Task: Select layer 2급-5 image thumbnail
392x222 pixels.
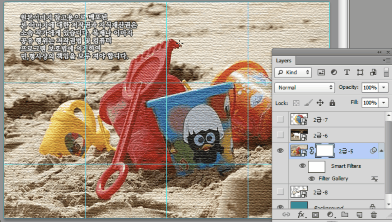Action: pyautogui.click(x=299, y=150)
